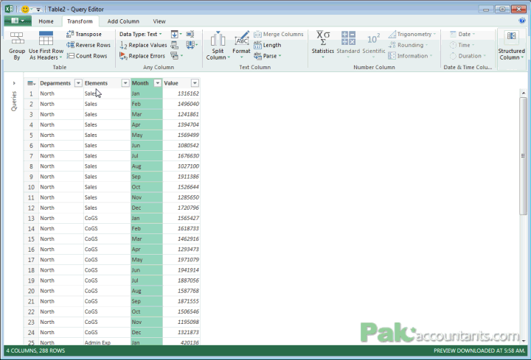Screen dimensions: 531x360
Task: Click Replace Errors command
Action: pyautogui.click(x=142, y=56)
